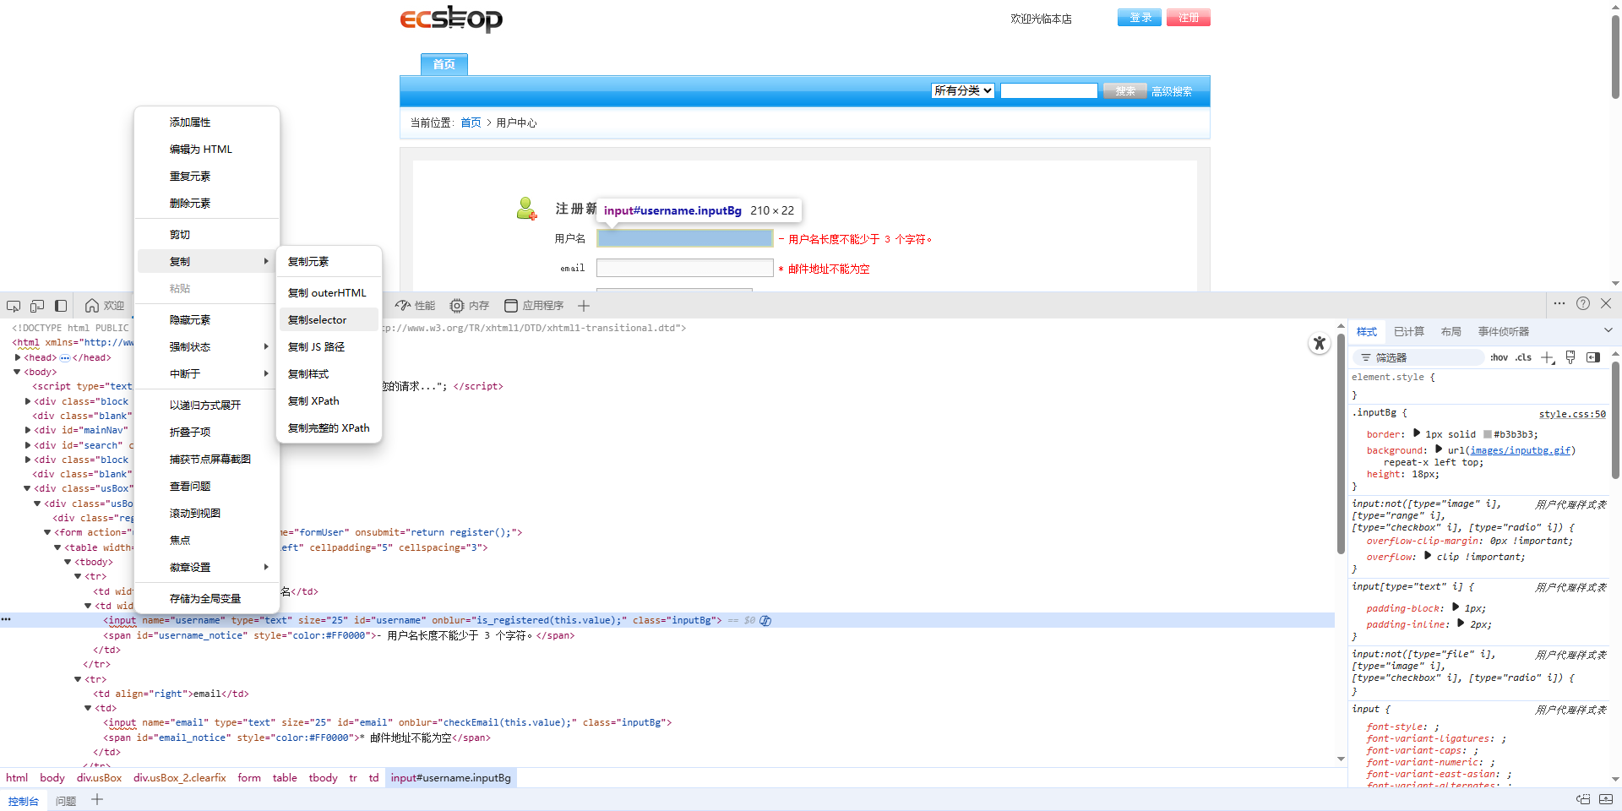Select 捕获节点屏幕截图 menu entry
This screenshot has width=1622, height=811.
[207, 459]
